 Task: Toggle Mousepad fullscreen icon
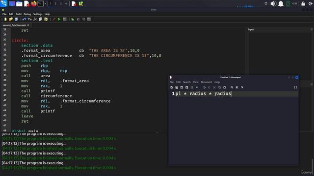coord(295,88)
